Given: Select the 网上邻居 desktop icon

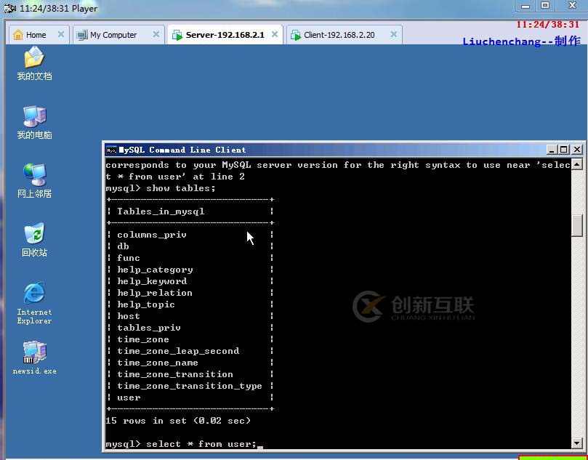Looking at the screenshot, I should point(34,181).
